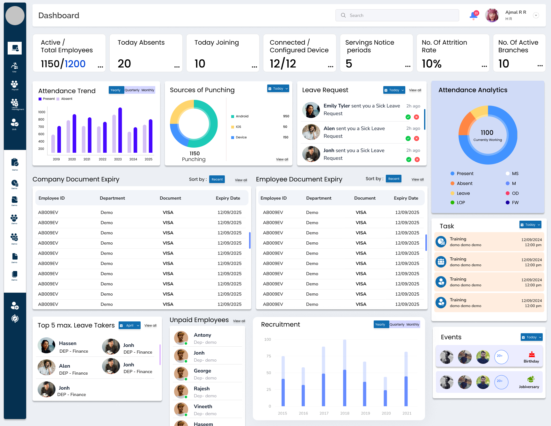This screenshot has width=551, height=426.
Task: Open the Events Today dropdown
Action: tap(532, 337)
